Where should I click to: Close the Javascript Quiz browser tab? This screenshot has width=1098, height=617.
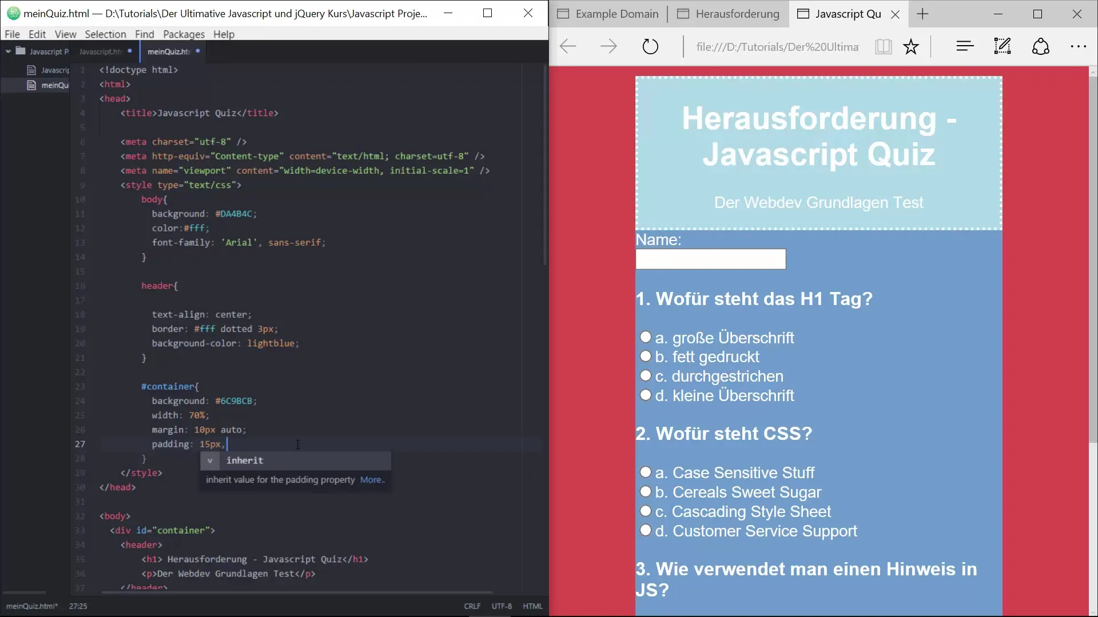pyautogui.click(x=896, y=15)
